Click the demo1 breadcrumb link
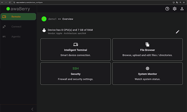This screenshot has width=187, height=112. tap(52, 19)
